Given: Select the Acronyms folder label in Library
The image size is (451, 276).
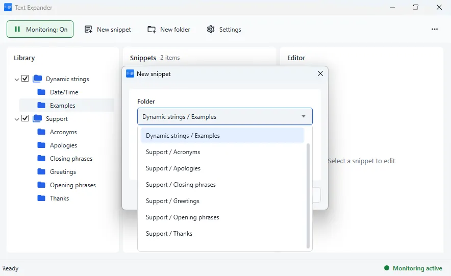Looking at the screenshot, I should coord(63,132).
